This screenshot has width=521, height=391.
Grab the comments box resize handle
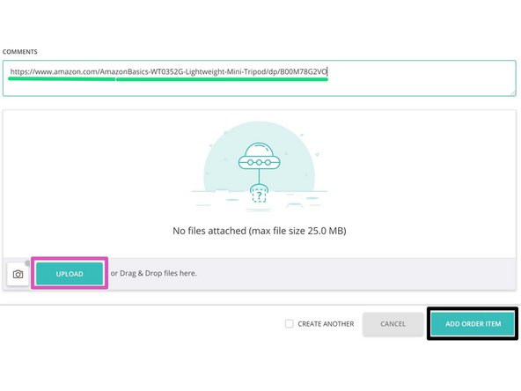513,93
